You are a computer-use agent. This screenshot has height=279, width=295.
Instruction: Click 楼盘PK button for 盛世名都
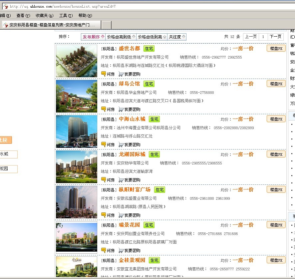pos(276,48)
